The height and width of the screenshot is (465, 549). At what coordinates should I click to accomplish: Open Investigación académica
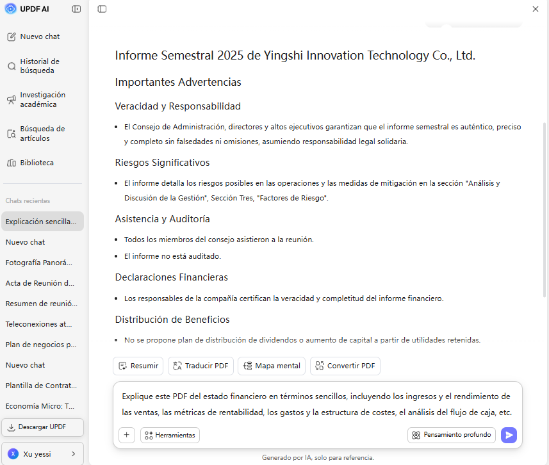[x=42, y=99]
